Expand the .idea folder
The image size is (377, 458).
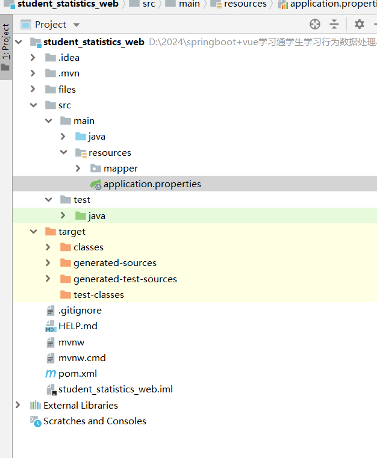point(33,58)
